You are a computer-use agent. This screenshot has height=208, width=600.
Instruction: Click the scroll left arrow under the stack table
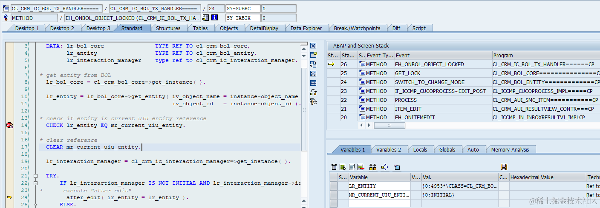click(362, 126)
